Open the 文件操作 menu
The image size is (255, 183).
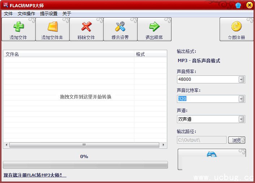pos(26,13)
